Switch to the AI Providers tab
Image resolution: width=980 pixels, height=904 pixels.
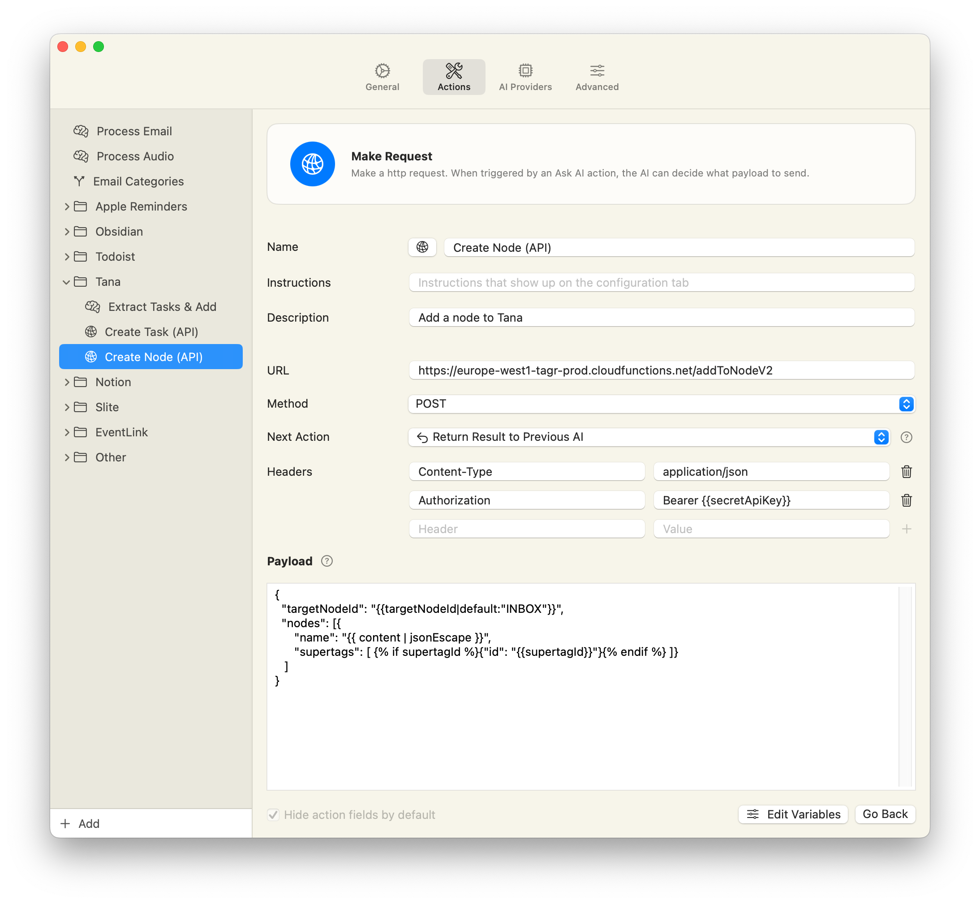525,77
